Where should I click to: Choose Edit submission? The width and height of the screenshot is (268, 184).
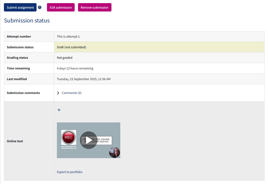[x=61, y=7]
